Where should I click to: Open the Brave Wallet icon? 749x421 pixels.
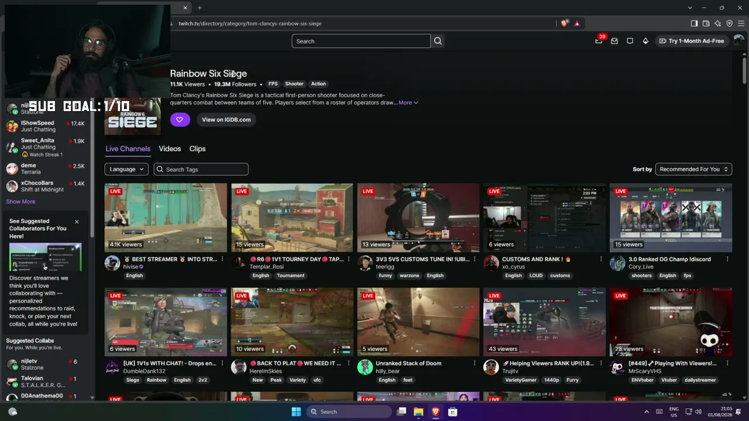pyautogui.click(x=706, y=23)
